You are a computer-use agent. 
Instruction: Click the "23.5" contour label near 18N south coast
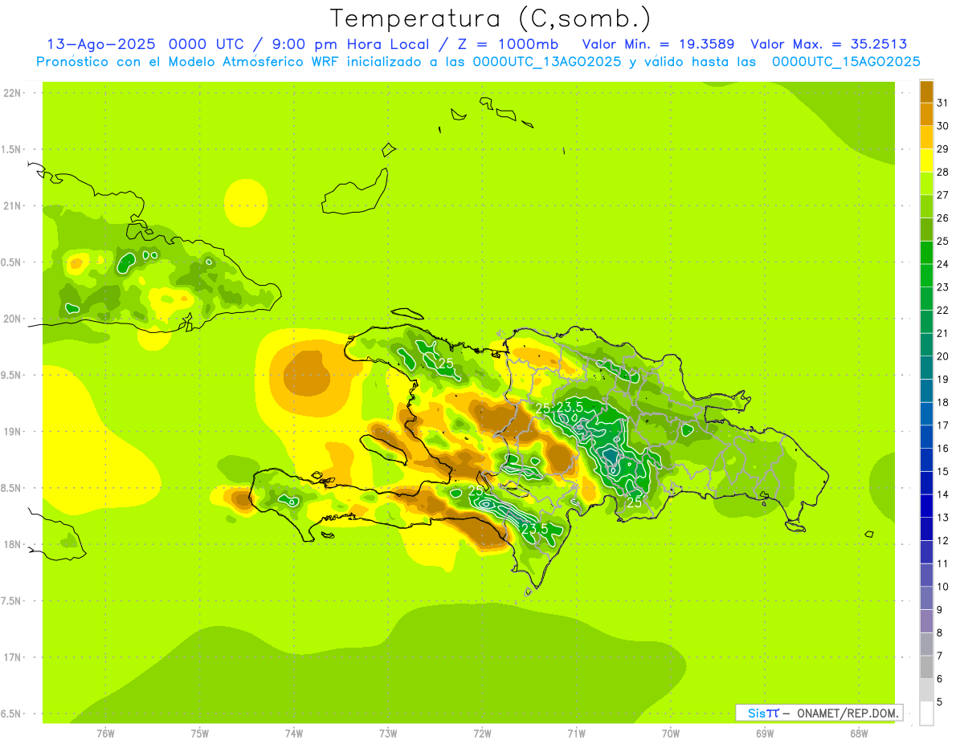(x=534, y=529)
